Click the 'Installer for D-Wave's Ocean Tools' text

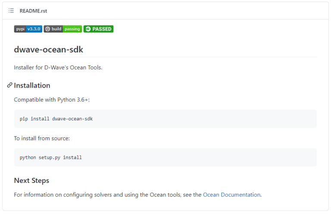click(58, 68)
